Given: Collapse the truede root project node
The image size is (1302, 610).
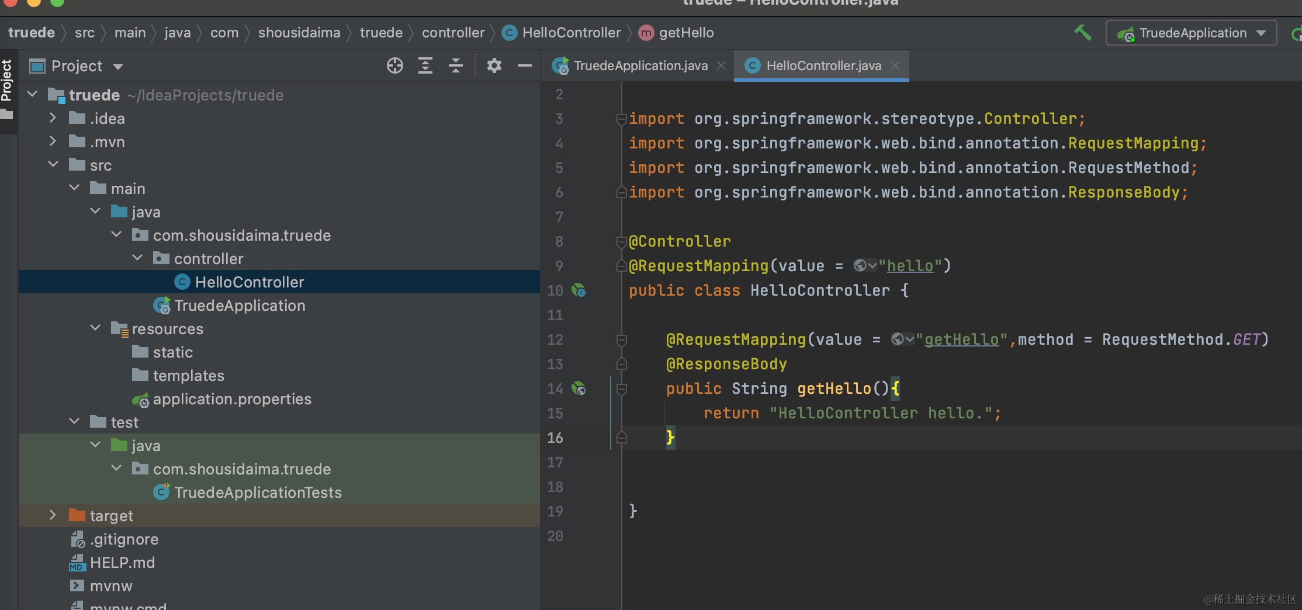Looking at the screenshot, I should 33,95.
